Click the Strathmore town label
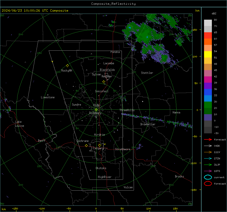This screenshot has height=212, width=227. 123,149
